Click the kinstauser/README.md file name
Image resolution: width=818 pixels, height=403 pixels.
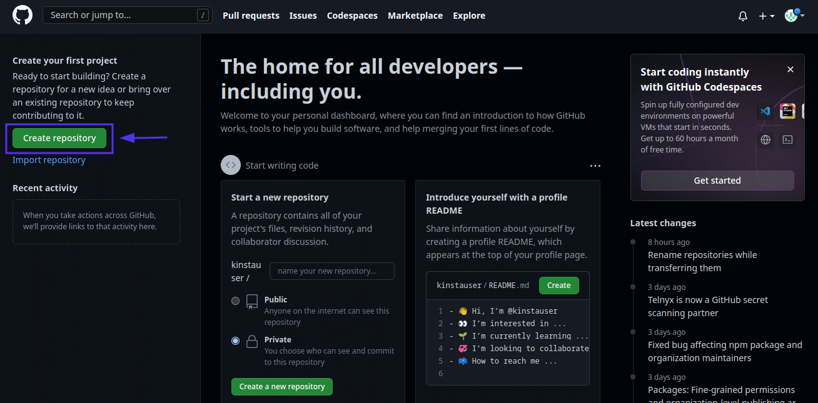[483, 286]
